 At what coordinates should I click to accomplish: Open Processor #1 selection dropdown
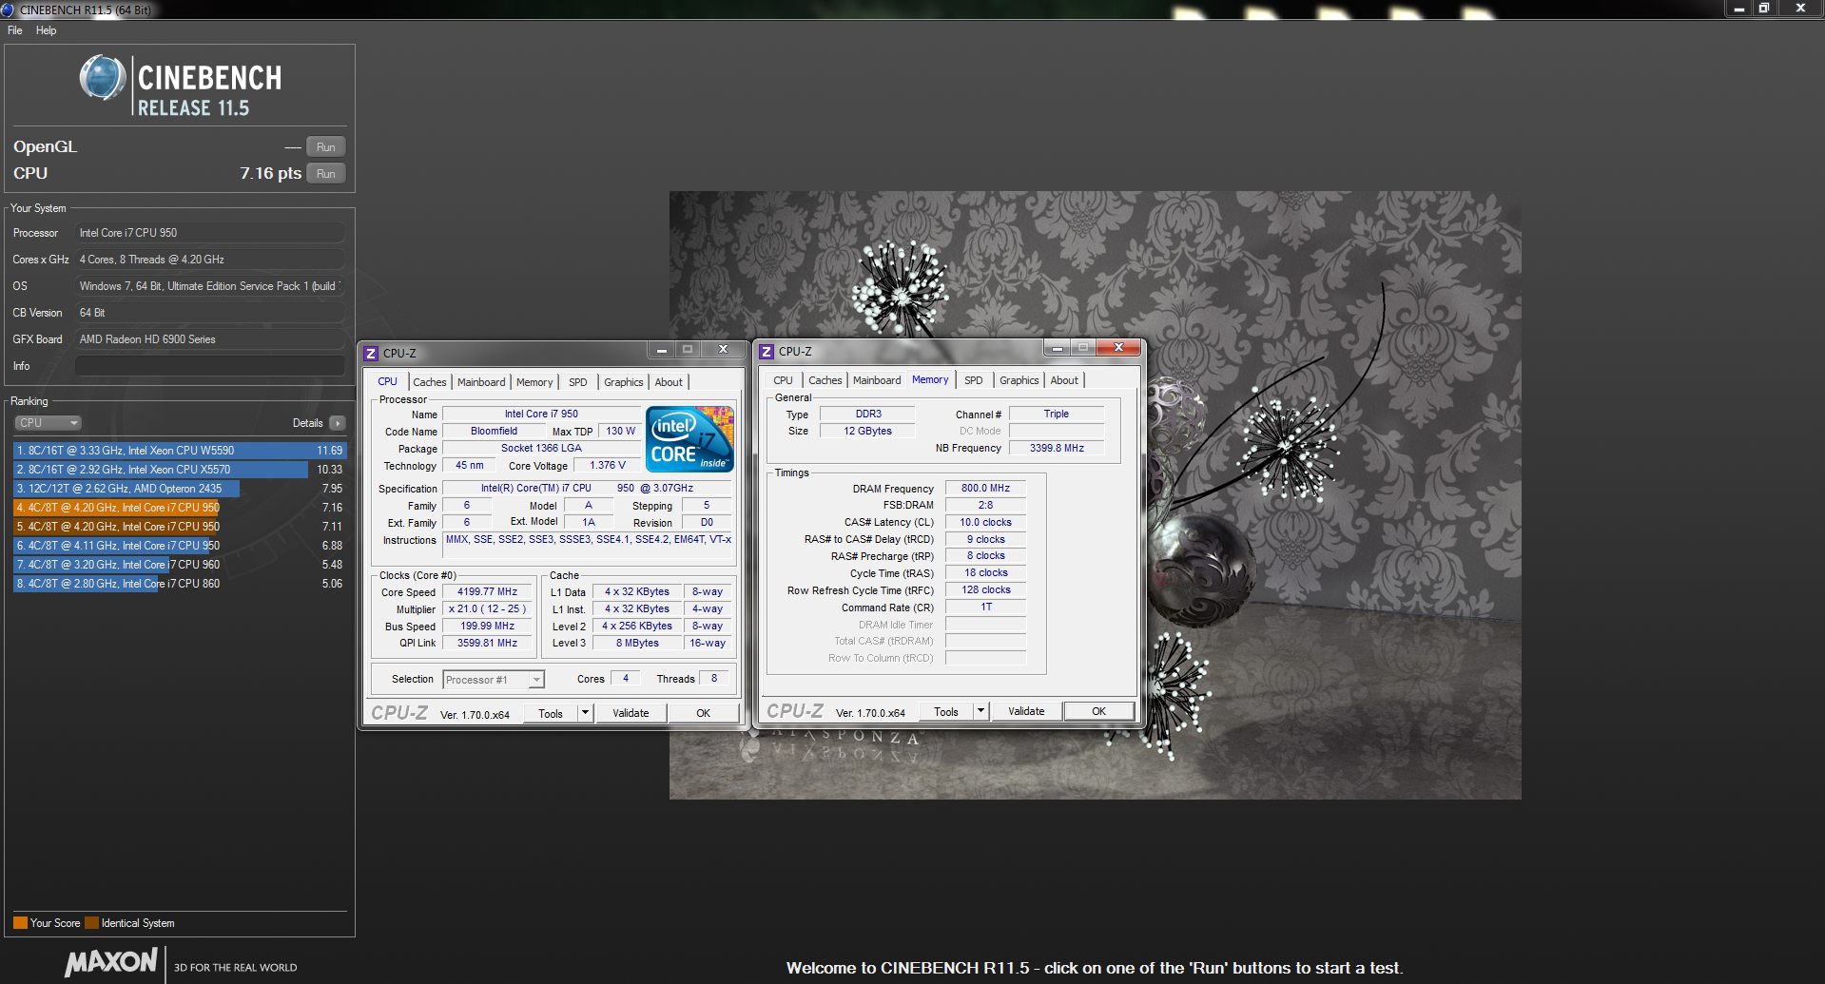coord(494,680)
